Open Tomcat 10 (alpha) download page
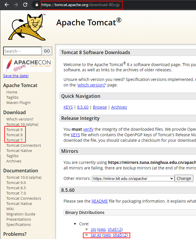This screenshot has height=239, width=196. pos(22,124)
